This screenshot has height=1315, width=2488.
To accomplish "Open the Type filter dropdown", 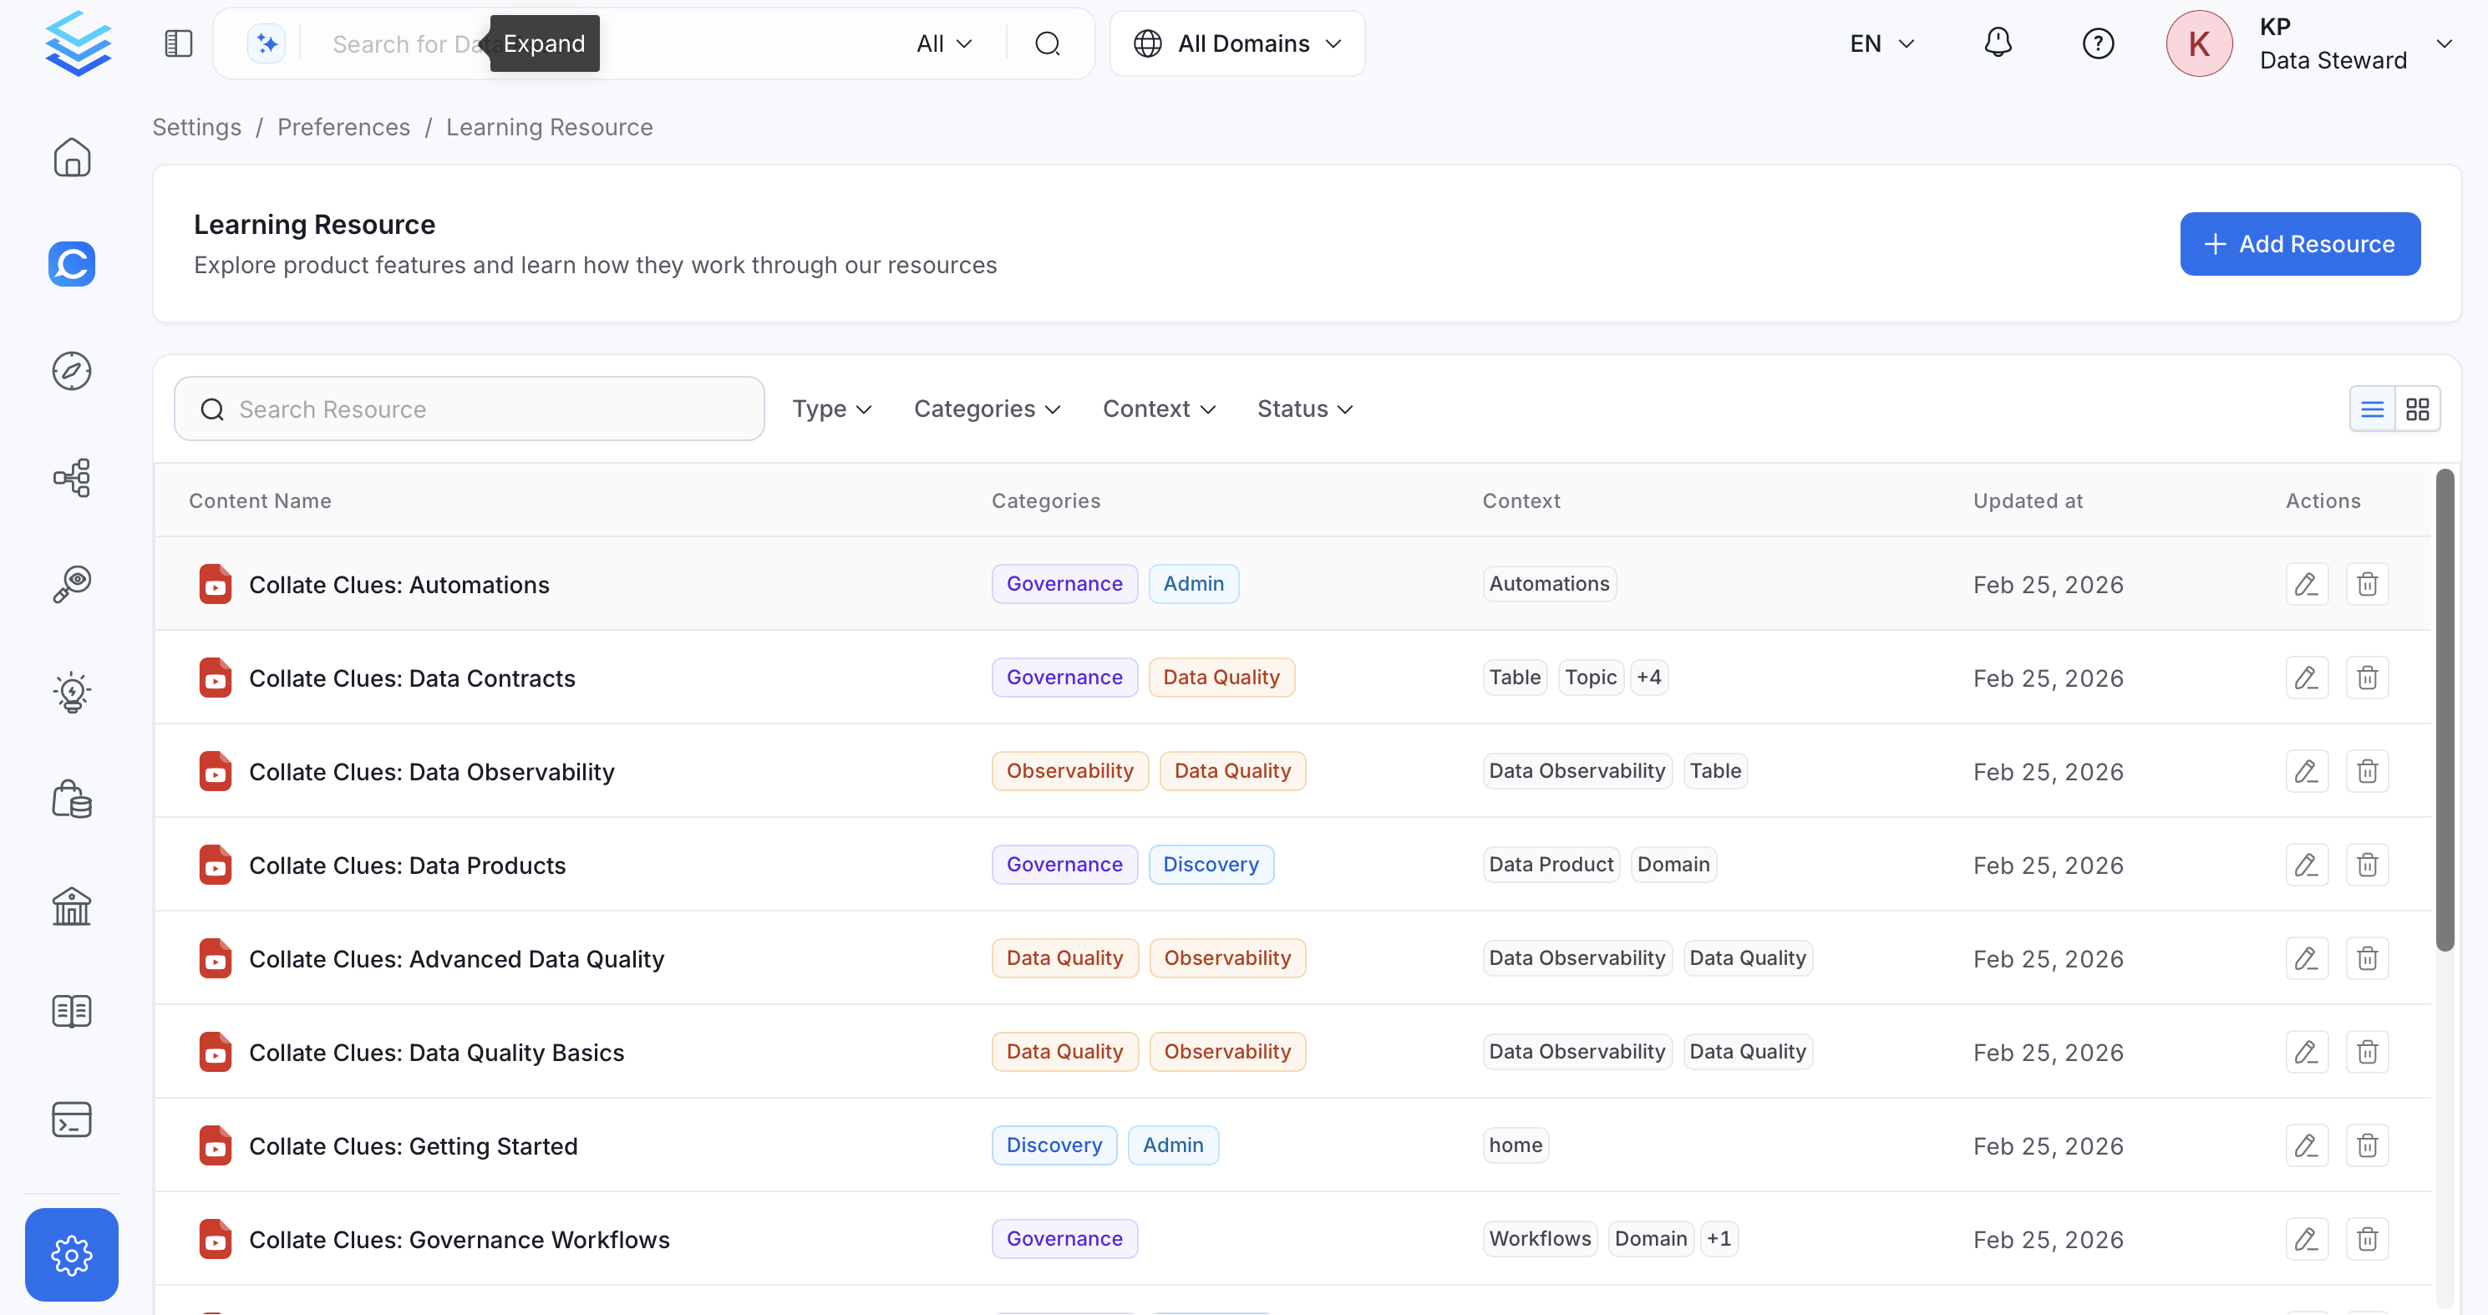I will pyautogui.click(x=831, y=409).
